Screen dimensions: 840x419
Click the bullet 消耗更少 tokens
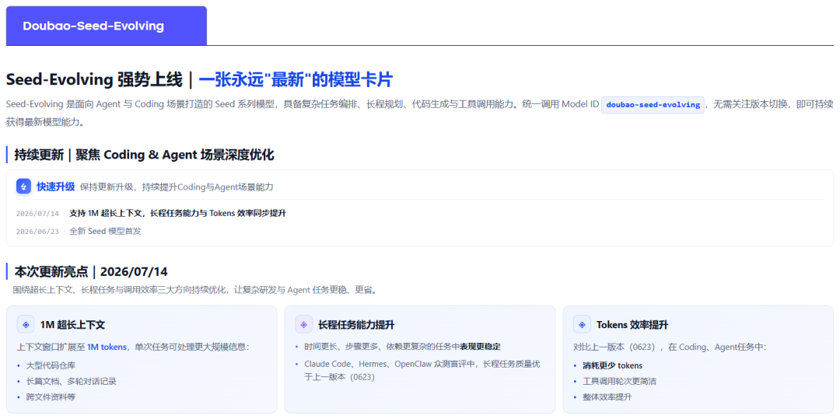click(612, 365)
